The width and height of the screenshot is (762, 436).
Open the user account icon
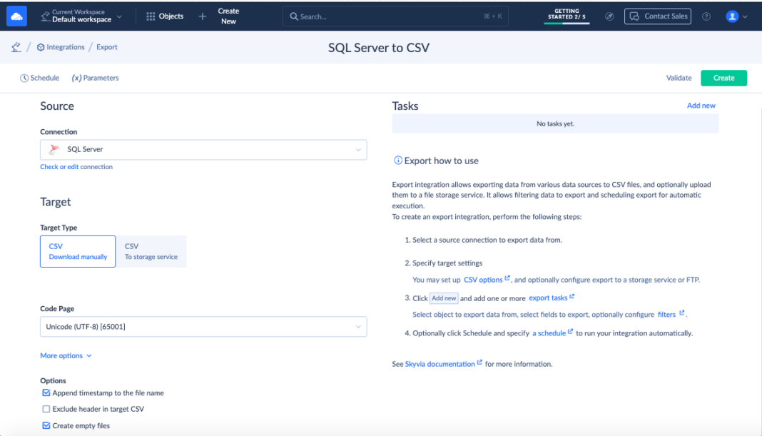click(x=733, y=16)
